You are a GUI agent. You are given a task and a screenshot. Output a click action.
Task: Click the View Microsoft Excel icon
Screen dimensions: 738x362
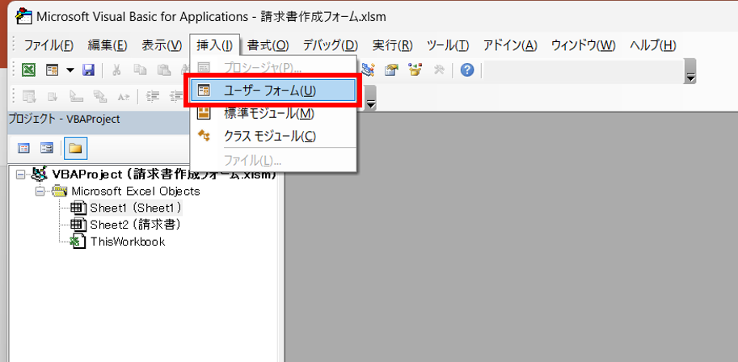click(x=28, y=70)
